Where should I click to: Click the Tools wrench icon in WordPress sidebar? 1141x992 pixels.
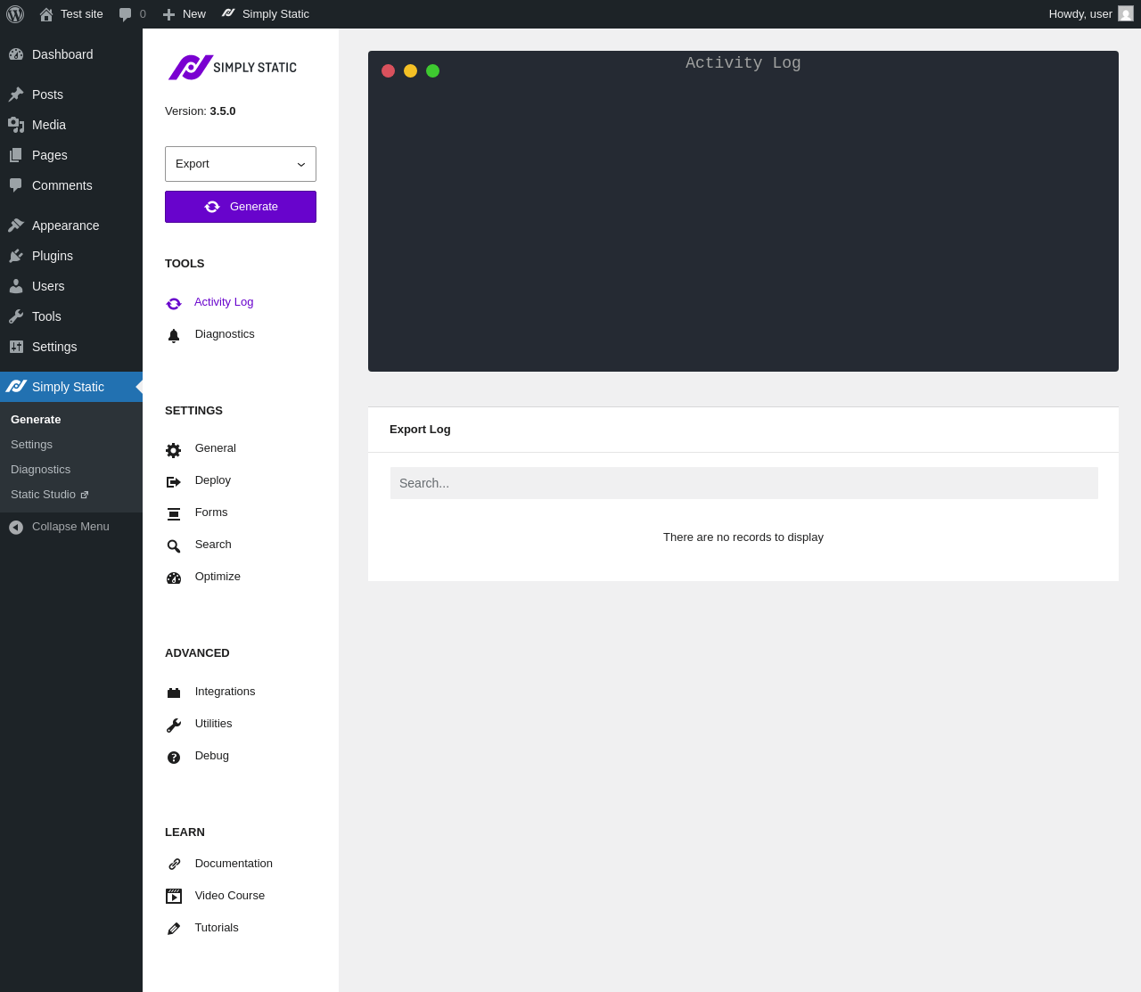[x=16, y=316]
